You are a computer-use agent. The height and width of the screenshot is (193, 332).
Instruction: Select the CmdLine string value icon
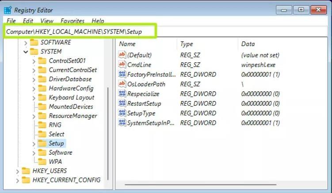pyautogui.click(x=122, y=64)
